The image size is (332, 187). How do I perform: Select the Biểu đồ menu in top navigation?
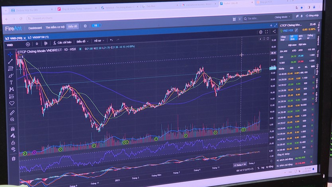(72, 26)
